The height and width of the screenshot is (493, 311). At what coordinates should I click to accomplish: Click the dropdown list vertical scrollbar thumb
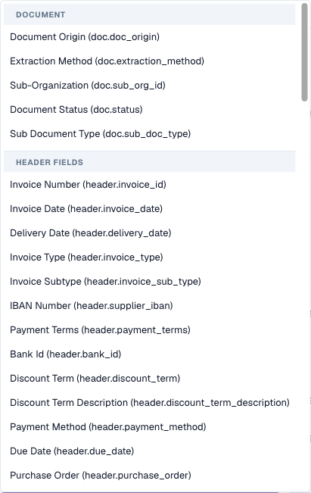(304, 52)
